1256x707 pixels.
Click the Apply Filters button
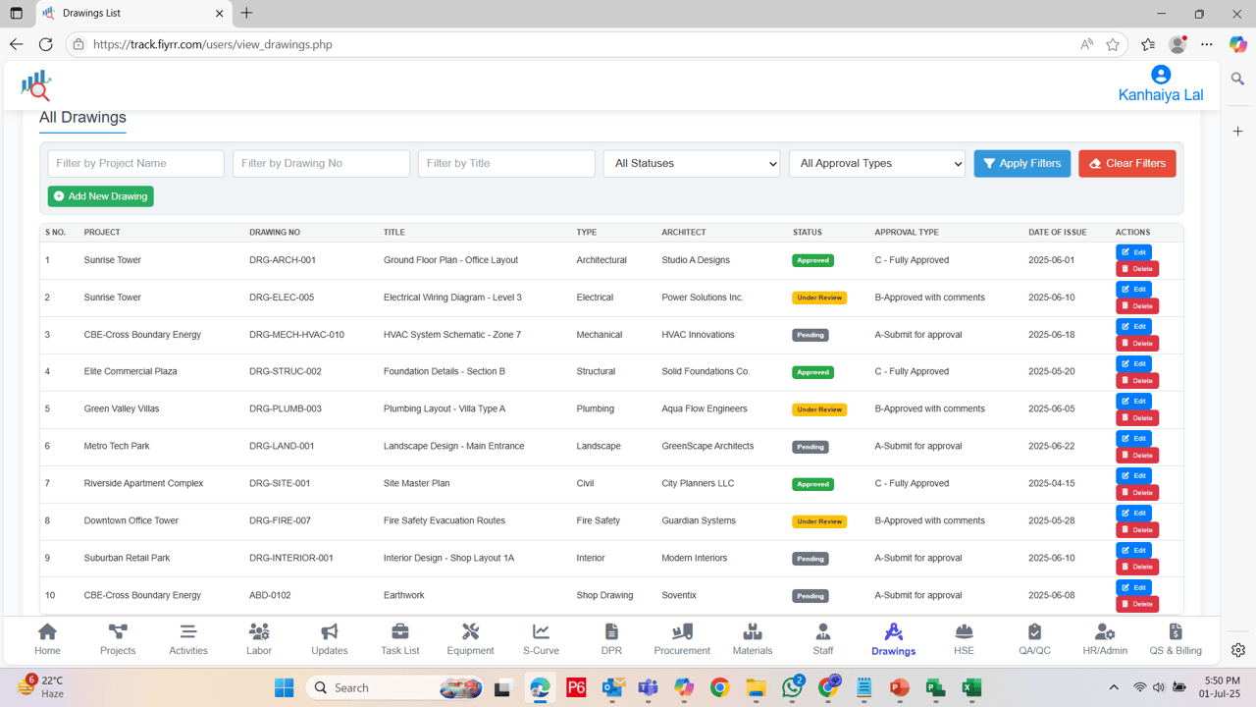pos(1021,163)
